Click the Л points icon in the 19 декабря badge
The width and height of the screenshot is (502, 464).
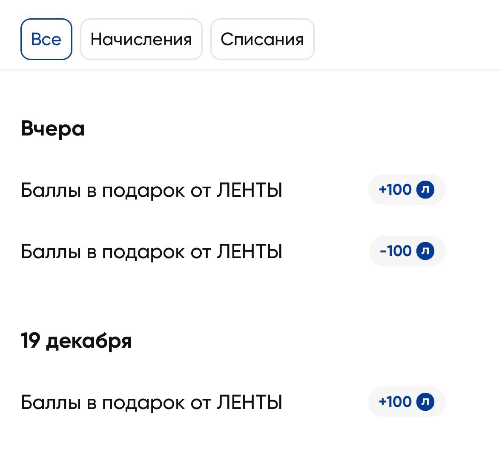point(425,402)
